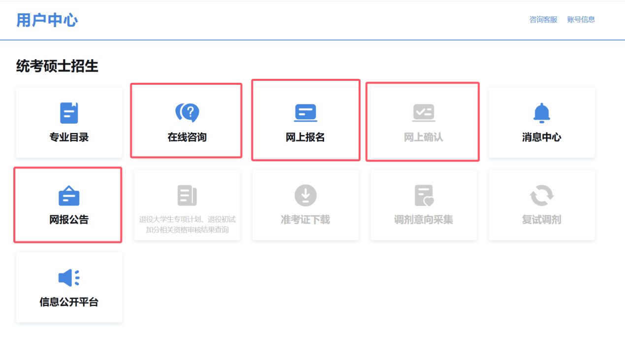The image size is (625, 339).
Task: Open 信息公开平台 megaphone icon
Action: 69,278
